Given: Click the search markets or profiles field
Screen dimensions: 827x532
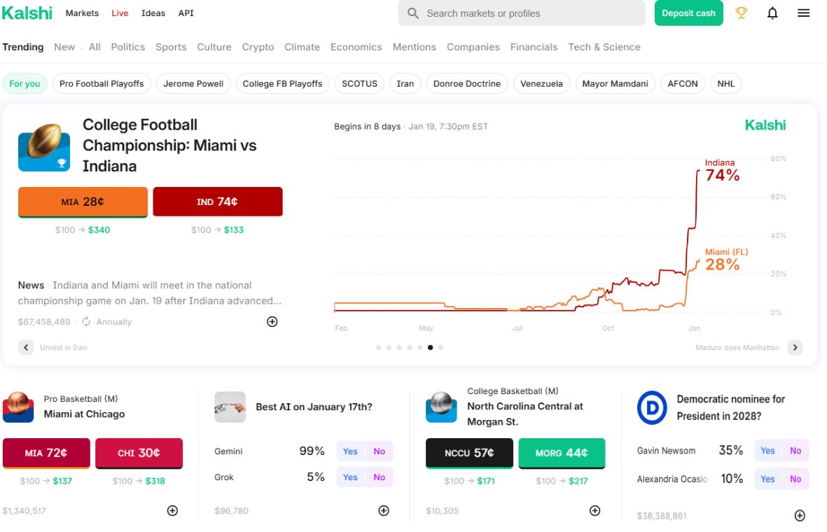Looking at the screenshot, I should [x=522, y=13].
